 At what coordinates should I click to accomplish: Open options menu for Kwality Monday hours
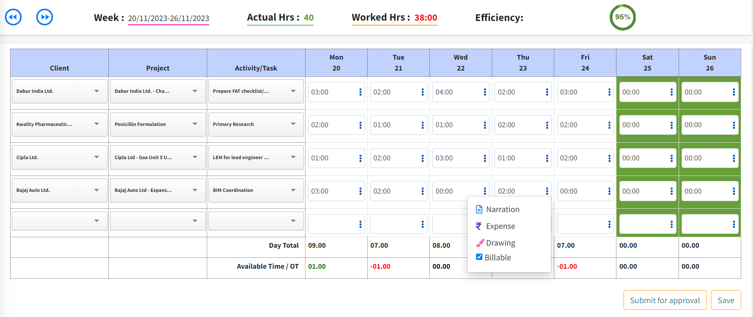[x=360, y=125]
